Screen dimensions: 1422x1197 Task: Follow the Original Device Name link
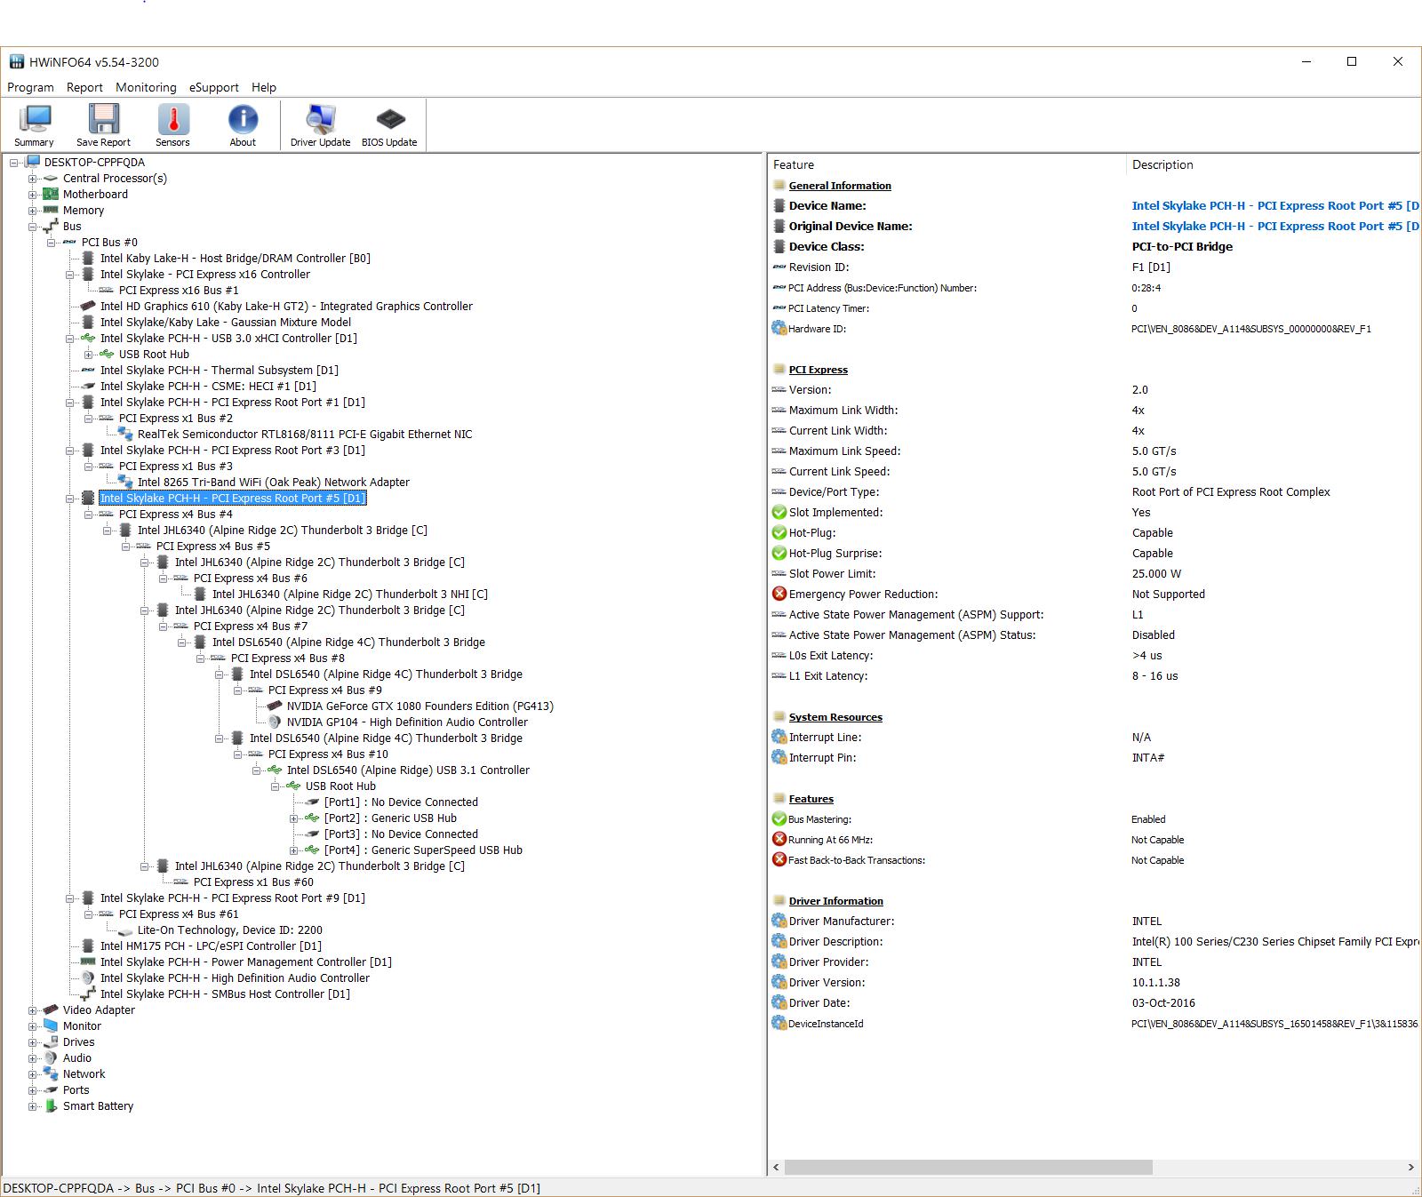[1274, 226]
